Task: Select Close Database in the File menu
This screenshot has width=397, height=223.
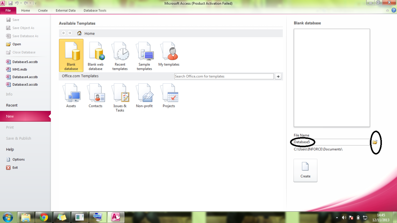Action: tap(21, 52)
